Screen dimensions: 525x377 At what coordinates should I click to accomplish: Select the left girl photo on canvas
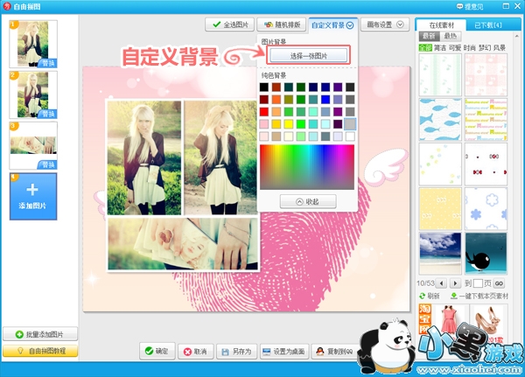144,157
